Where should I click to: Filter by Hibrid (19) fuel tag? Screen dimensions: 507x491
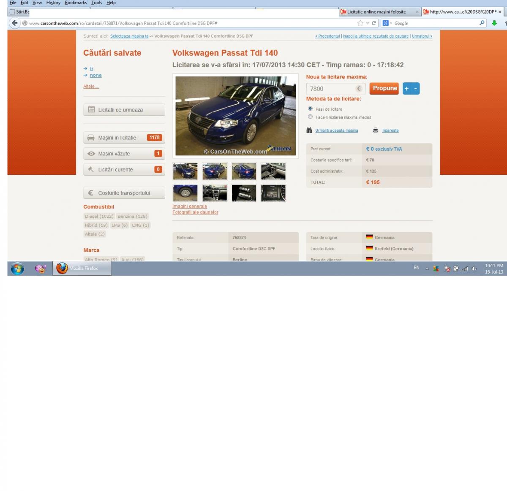tap(96, 225)
